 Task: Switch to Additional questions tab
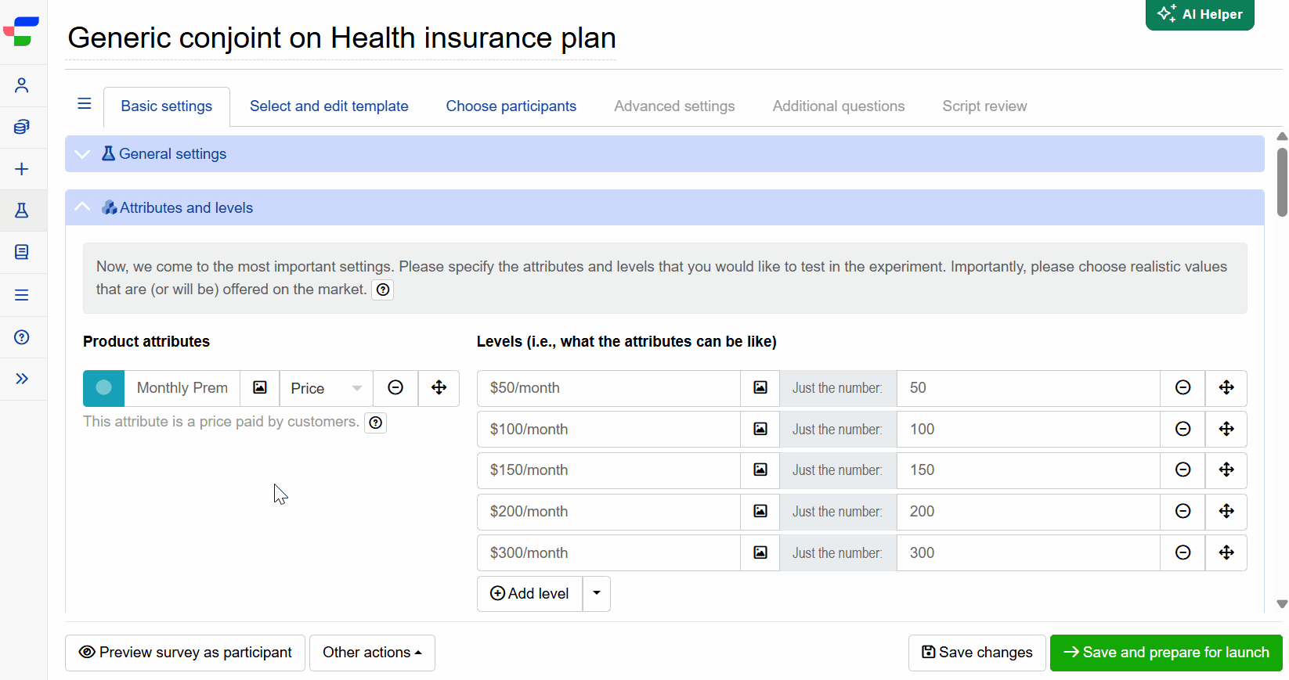tap(839, 106)
